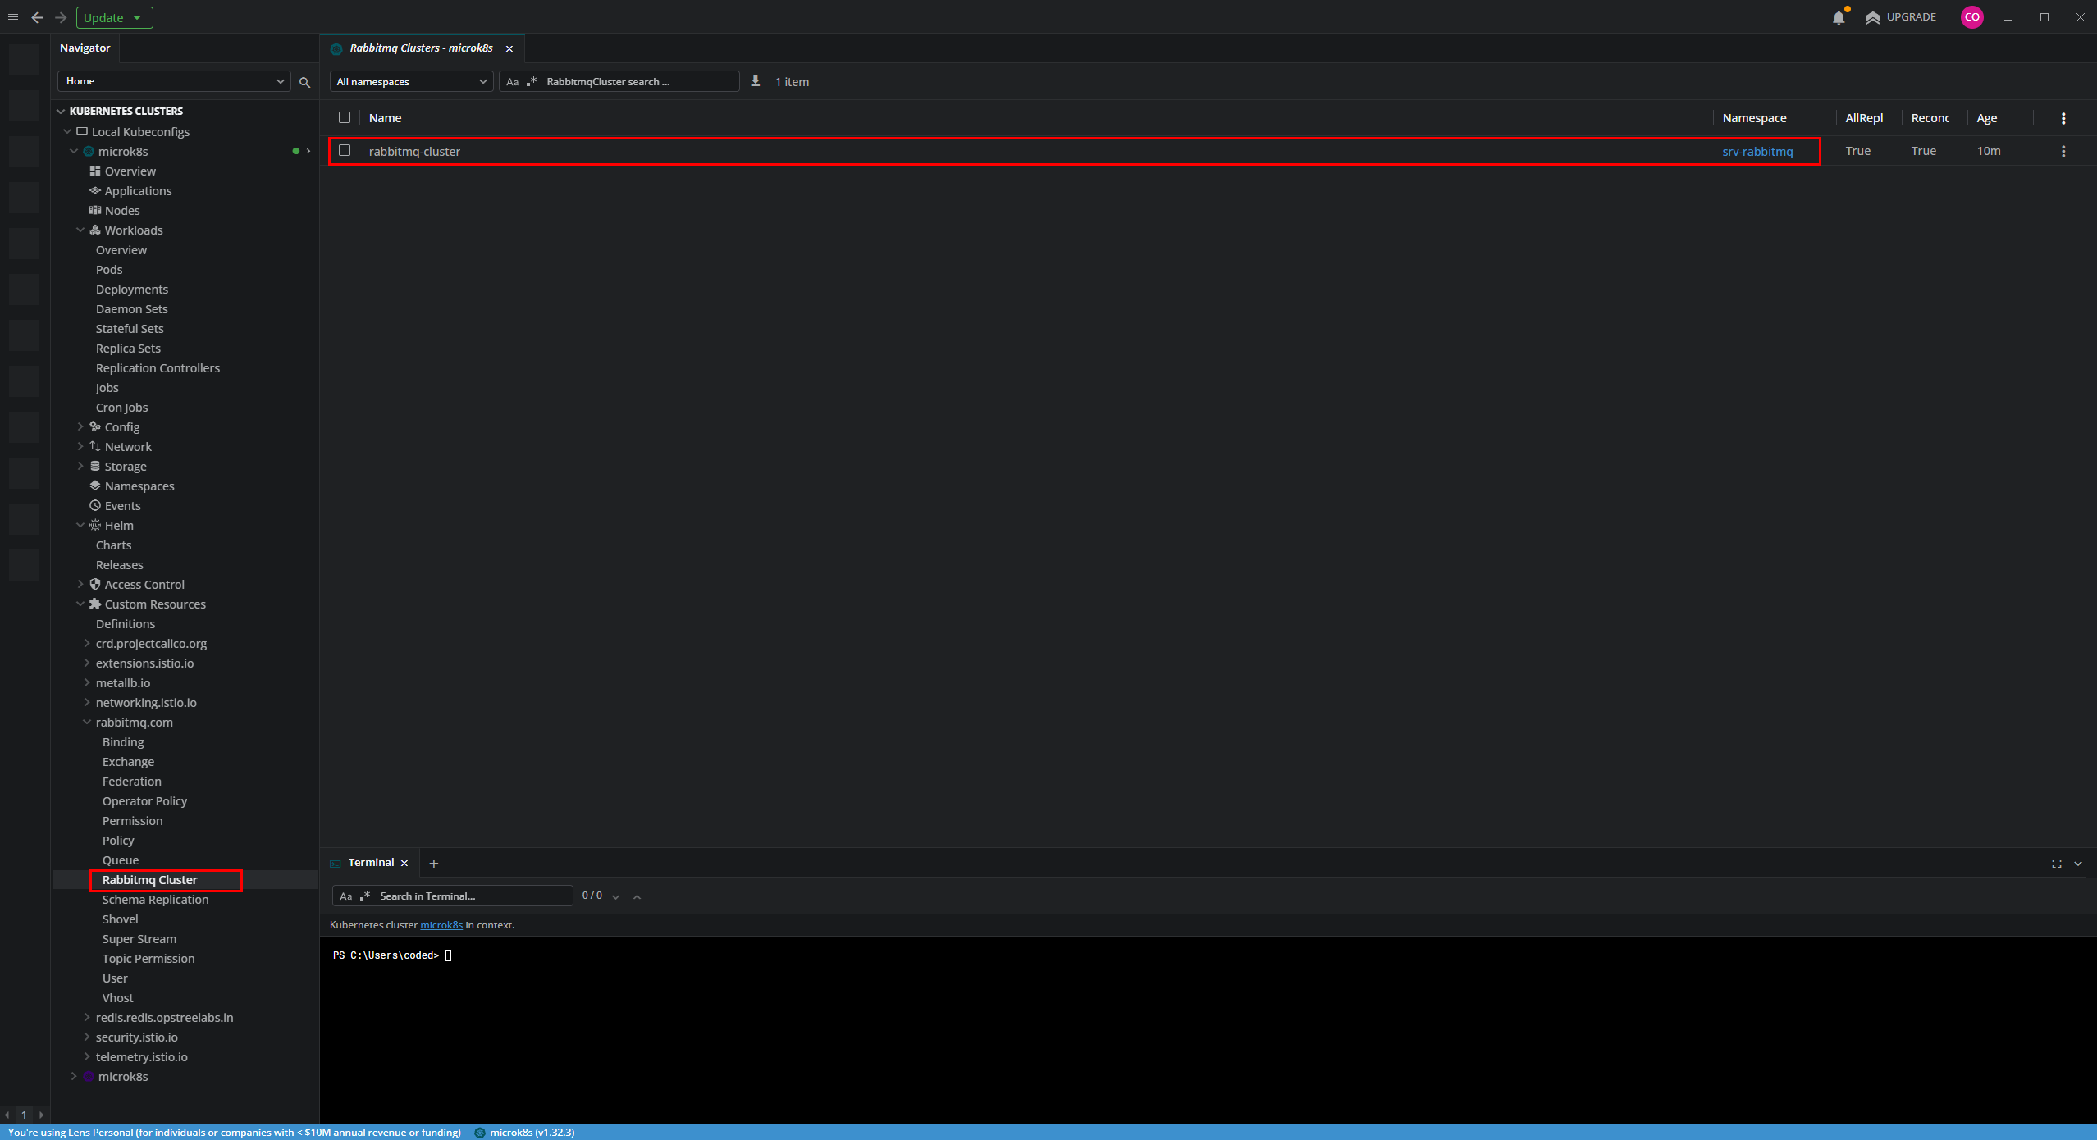Go back with the left arrow
The height and width of the screenshot is (1140, 2097).
tap(37, 17)
